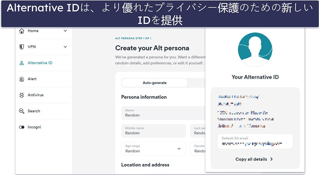319x175 pixels.
Task: Click the 'ALT PERSONA STEP 1 OF 1' label
Action: [133, 38]
